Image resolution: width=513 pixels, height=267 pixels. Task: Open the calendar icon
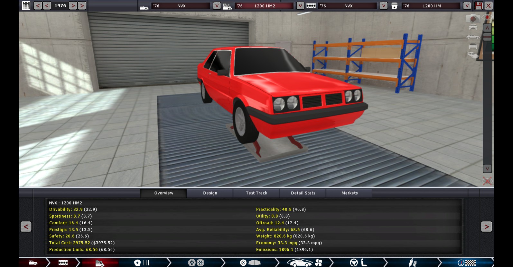[26, 5]
